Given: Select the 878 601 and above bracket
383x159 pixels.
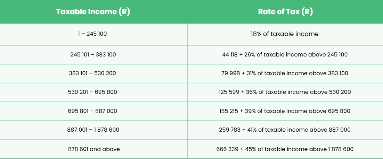Looking at the screenshot, I should [94, 149].
